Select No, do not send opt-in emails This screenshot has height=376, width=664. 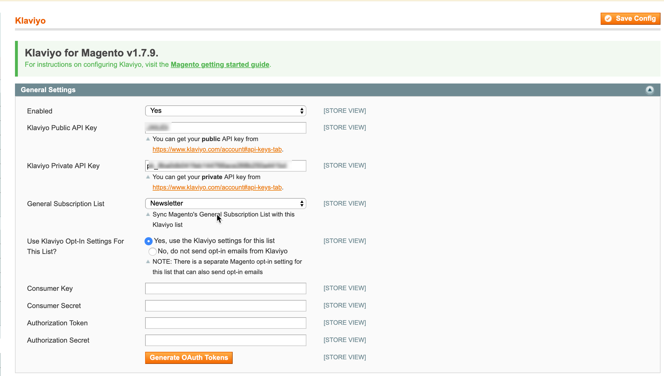click(x=152, y=251)
